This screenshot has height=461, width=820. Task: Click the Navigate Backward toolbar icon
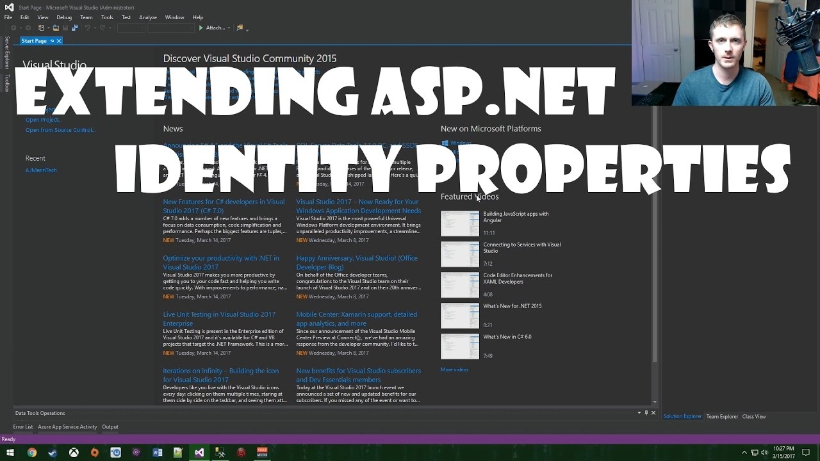(13, 28)
